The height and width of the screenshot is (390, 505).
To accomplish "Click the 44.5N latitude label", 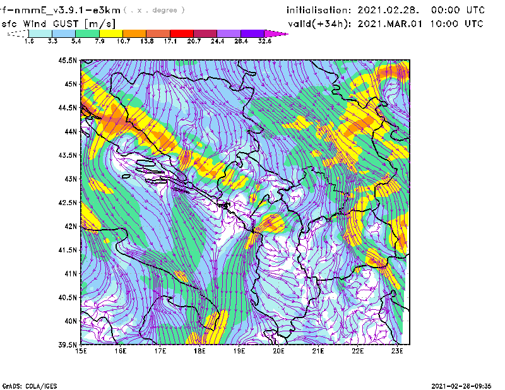I will click(68, 108).
